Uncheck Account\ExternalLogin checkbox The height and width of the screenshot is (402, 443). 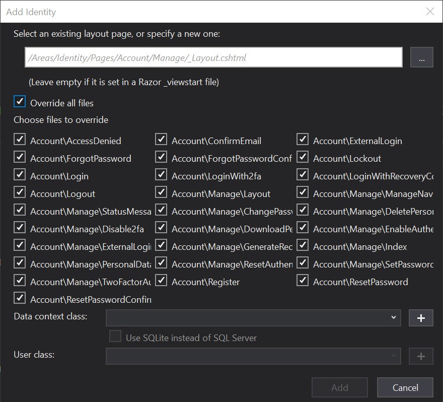coord(303,140)
